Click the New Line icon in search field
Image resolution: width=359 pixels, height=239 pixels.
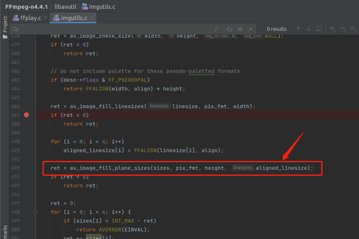(x=216, y=29)
